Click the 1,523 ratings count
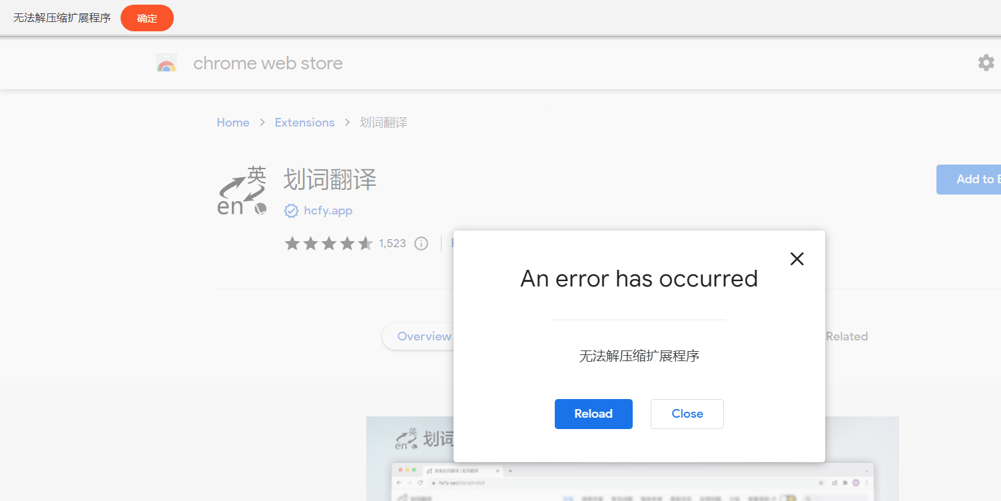 pyautogui.click(x=392, y=243)
